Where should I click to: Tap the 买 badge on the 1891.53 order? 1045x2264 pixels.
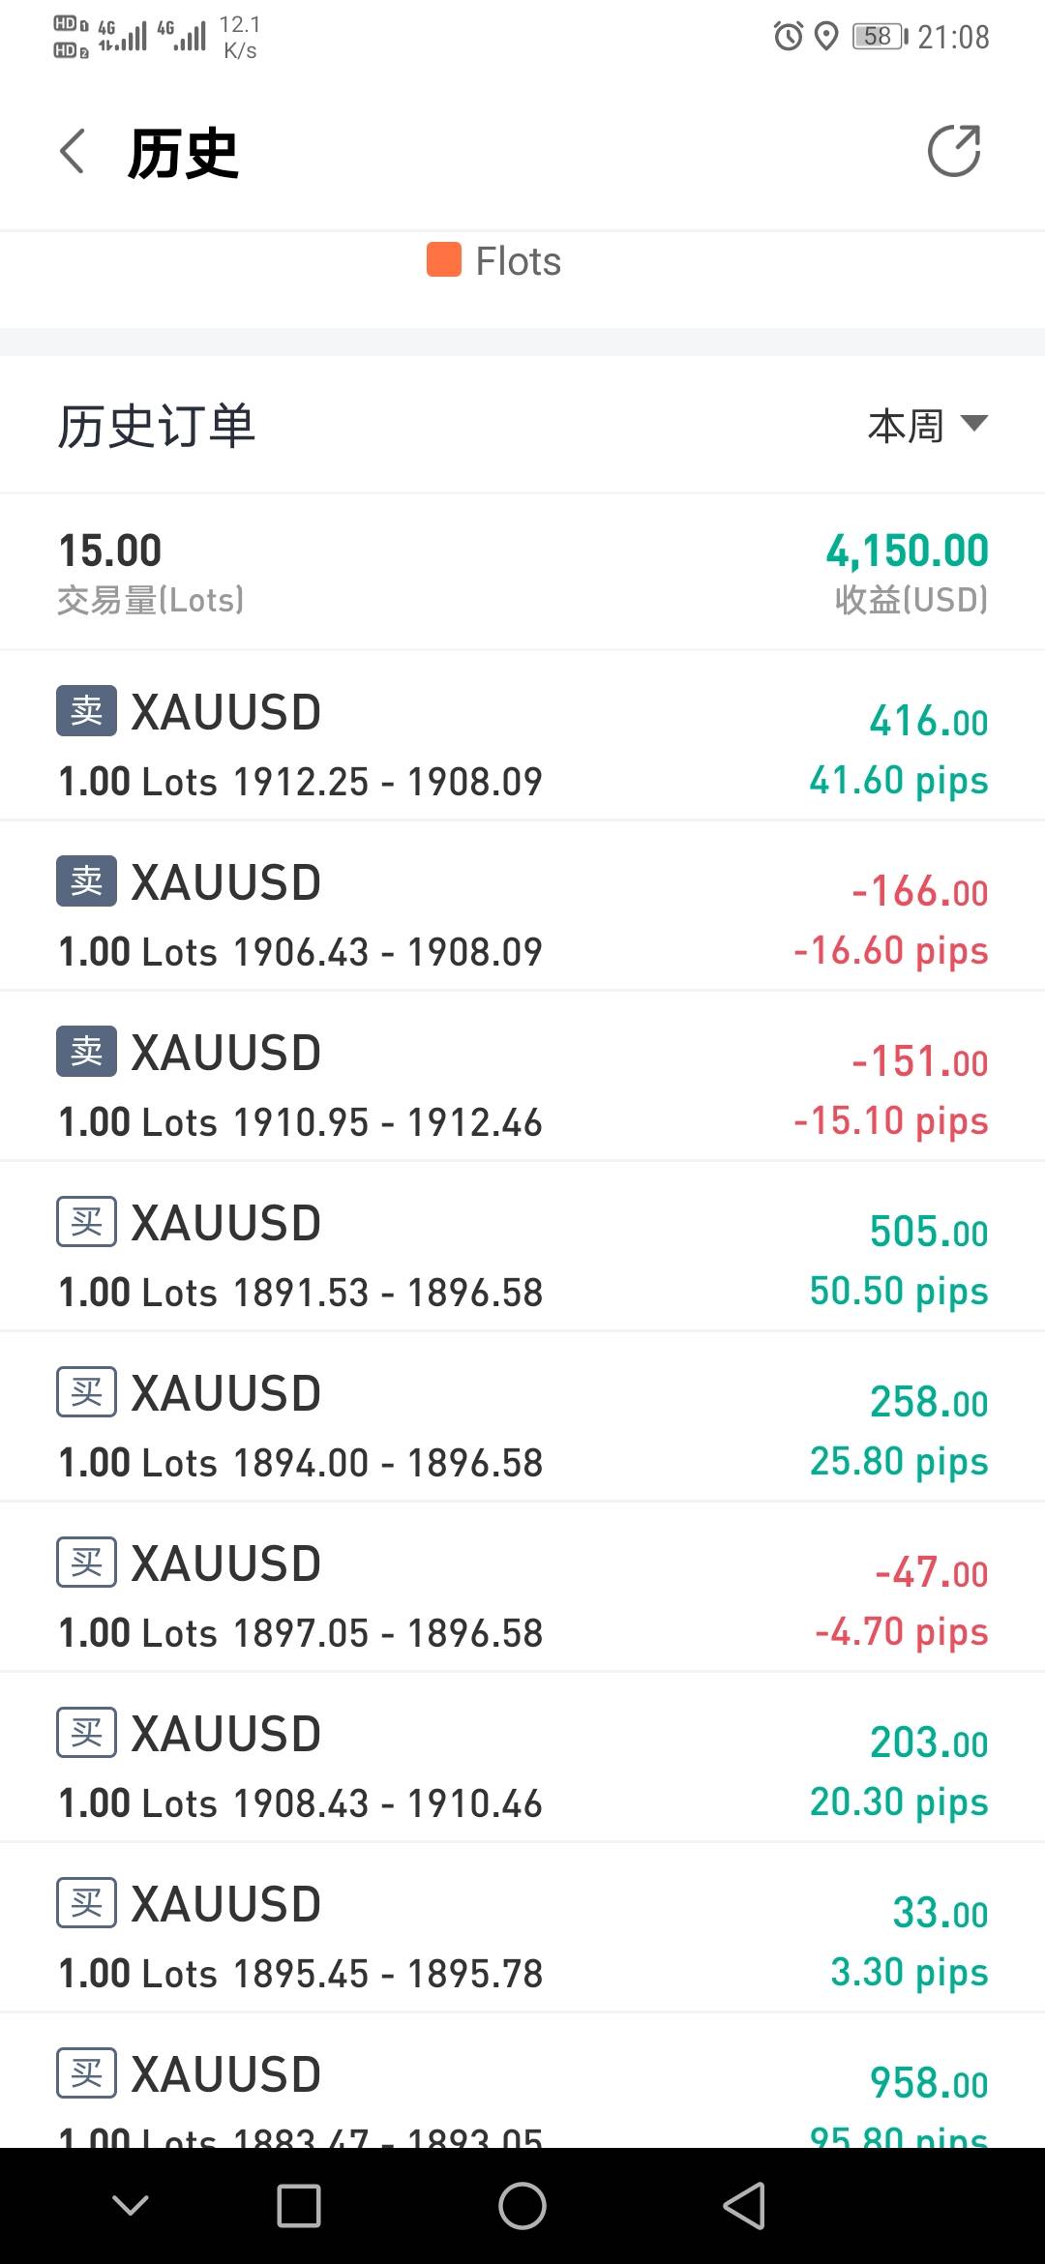[x=86, y=1222]
